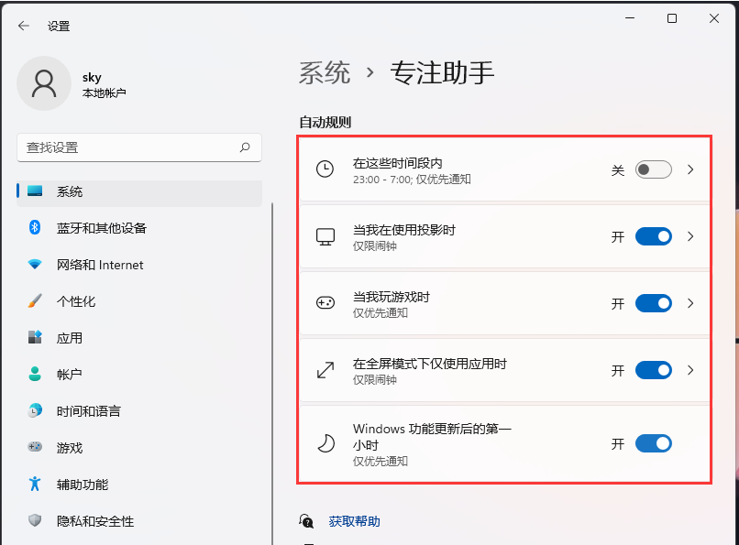Expand Windows 功能更新后的第一小时 details
Screen dimensions: 739x545
click(690, 443)
